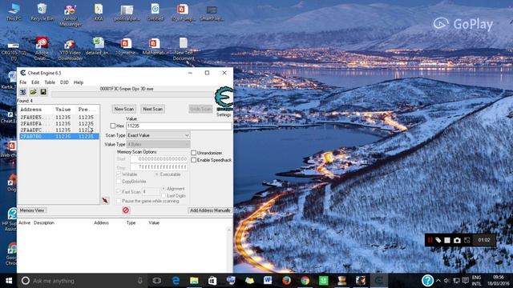Toggle the CopyOnWrite checkbox
Viewport: 513px width, 288px height.
point(119,182)
